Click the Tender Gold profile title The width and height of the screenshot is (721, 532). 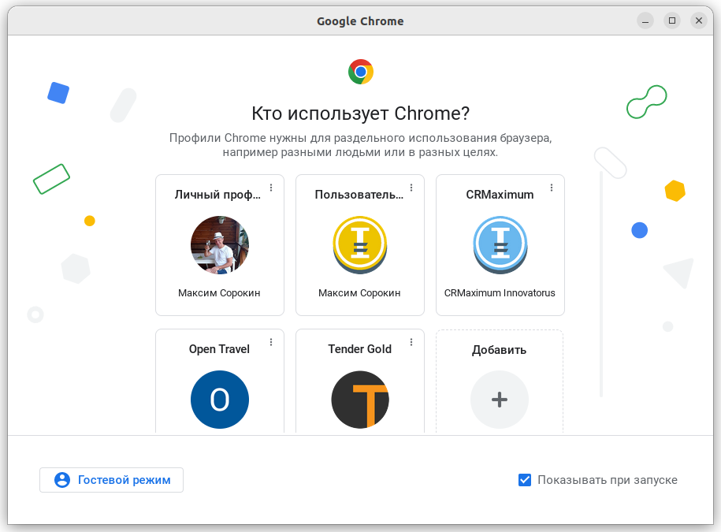(x=360, y=349)
